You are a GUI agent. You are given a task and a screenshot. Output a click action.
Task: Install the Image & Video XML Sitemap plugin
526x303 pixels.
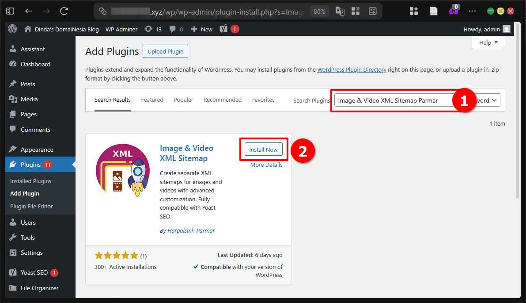coord(264,149)
